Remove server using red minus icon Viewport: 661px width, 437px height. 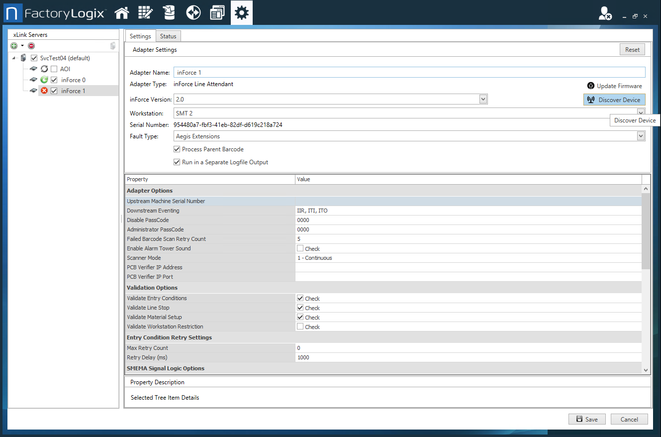pyautogui.click(x=31, y=45)
